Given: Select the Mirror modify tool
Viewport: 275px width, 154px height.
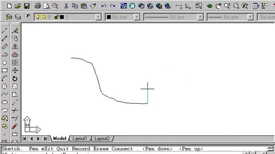Looking at the screenshot, I should coord(15,47).
